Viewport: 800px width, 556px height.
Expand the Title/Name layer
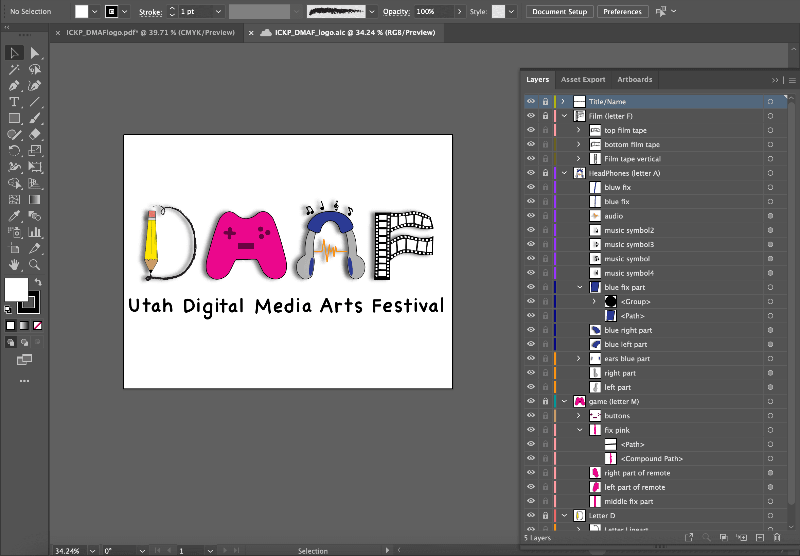pyautogui.click(x=563, y=101)
